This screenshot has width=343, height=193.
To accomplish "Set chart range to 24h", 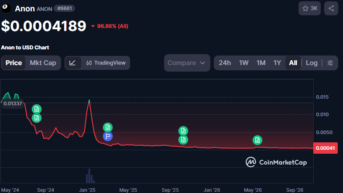I will tap(225, 63).
